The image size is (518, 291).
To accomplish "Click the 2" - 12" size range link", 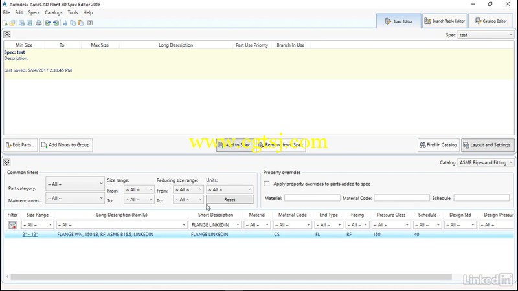I will click(30, 234).
